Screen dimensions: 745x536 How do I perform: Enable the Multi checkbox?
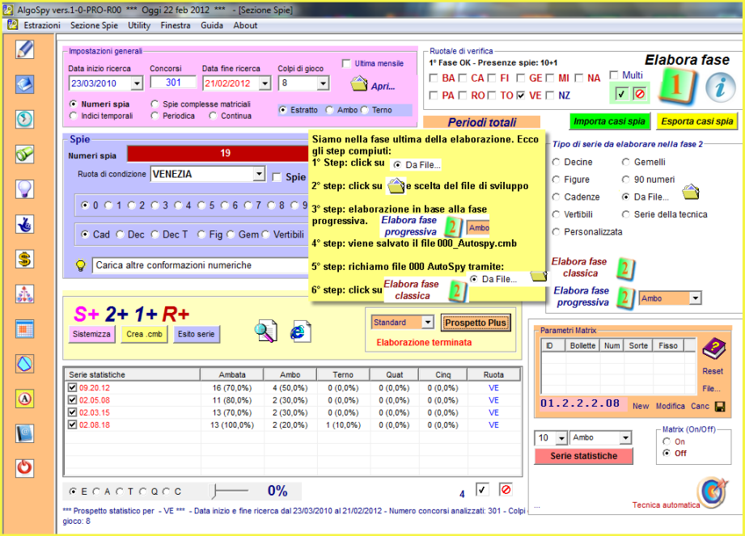tap(614, 75)
